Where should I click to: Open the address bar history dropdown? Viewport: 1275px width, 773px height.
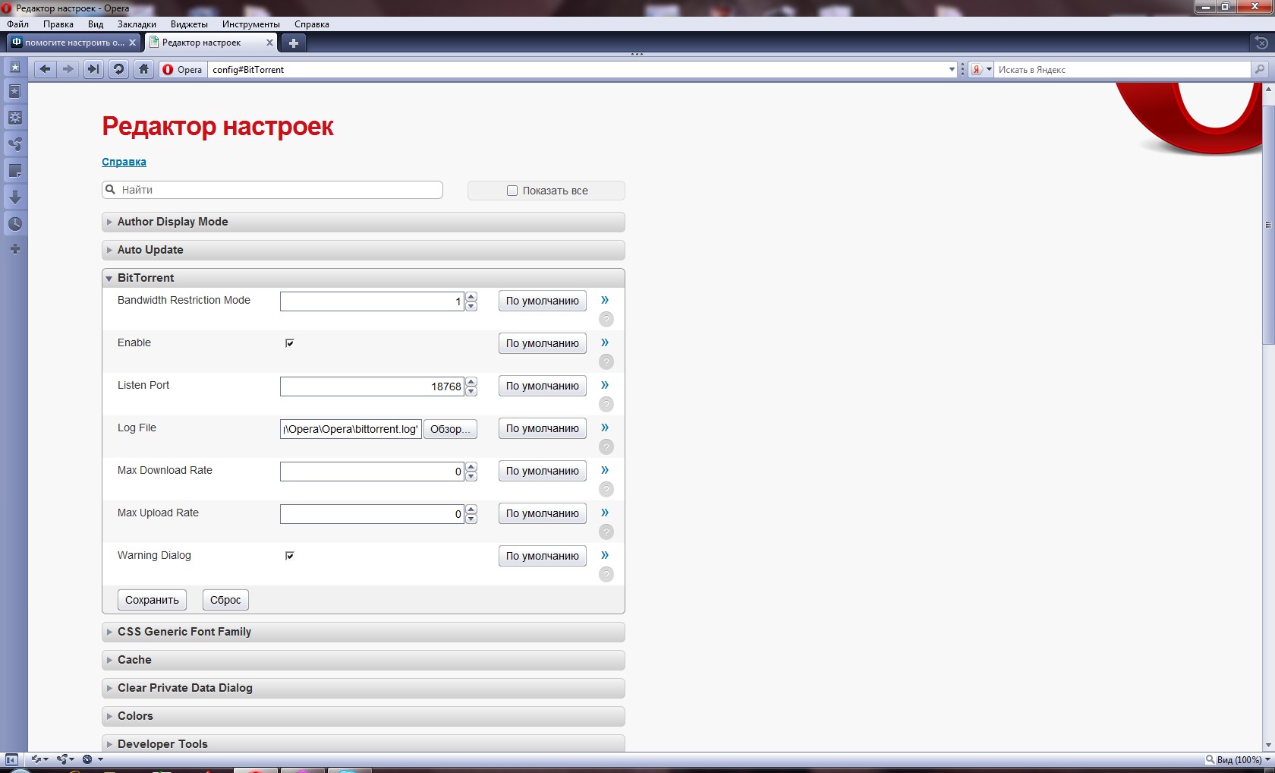click(952, 69)
